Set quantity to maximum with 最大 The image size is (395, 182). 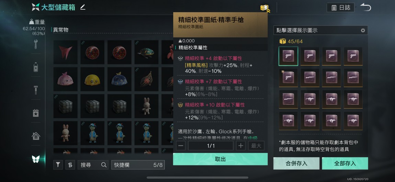click(x=256, y=146)
